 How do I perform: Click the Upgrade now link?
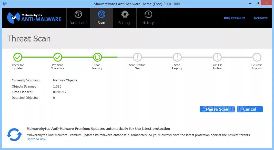36,139
